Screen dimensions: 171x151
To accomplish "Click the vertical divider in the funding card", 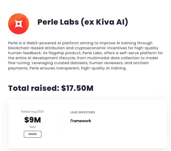I will click(x=57, y=124).
